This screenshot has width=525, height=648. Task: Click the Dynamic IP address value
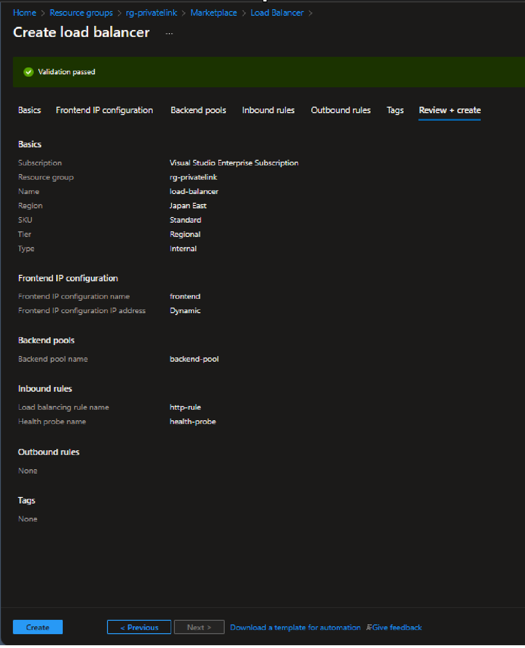(185, 311)
